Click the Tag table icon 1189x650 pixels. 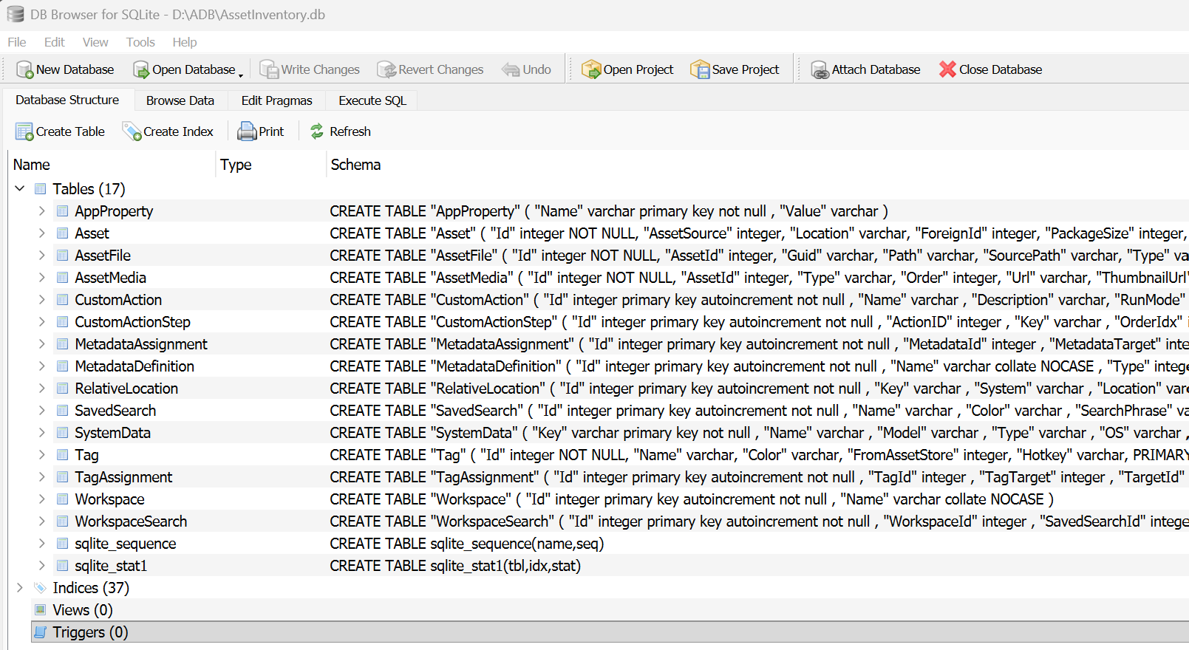(63, 455)
